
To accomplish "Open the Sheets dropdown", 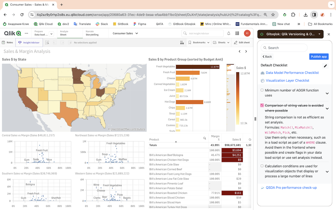I will click(x=221, y=43).
